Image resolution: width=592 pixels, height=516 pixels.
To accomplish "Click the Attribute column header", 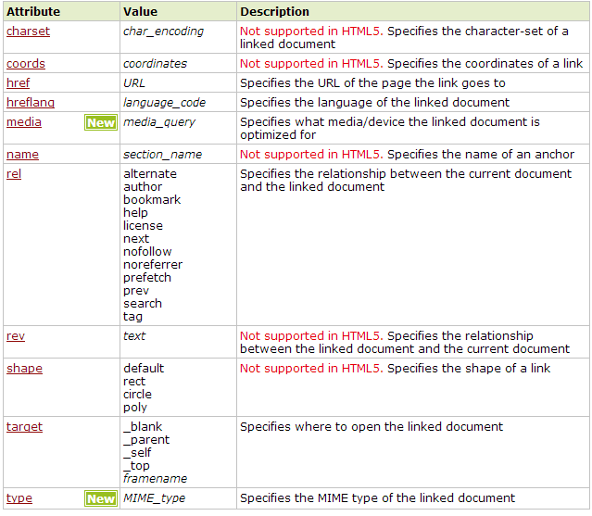I will [x=33, y=12].
